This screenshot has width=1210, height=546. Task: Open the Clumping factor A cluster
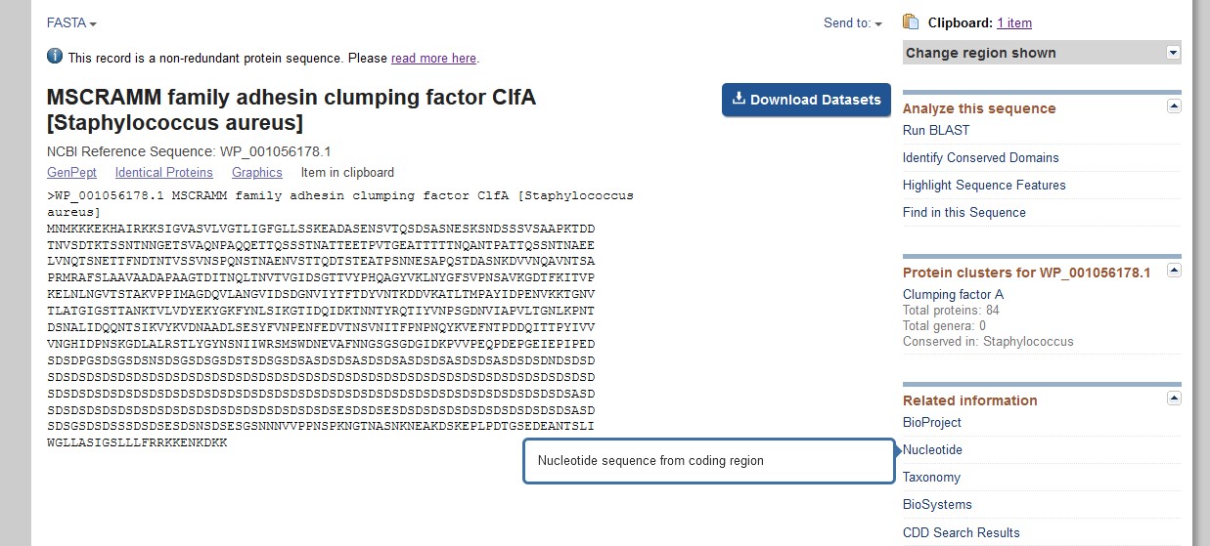click(x=953, y=294)
